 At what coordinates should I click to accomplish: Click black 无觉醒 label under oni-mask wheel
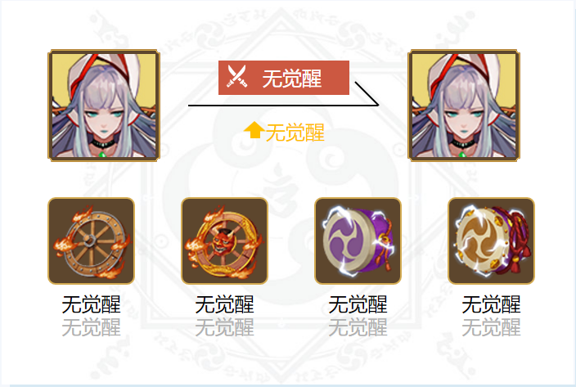coord(224,304)
